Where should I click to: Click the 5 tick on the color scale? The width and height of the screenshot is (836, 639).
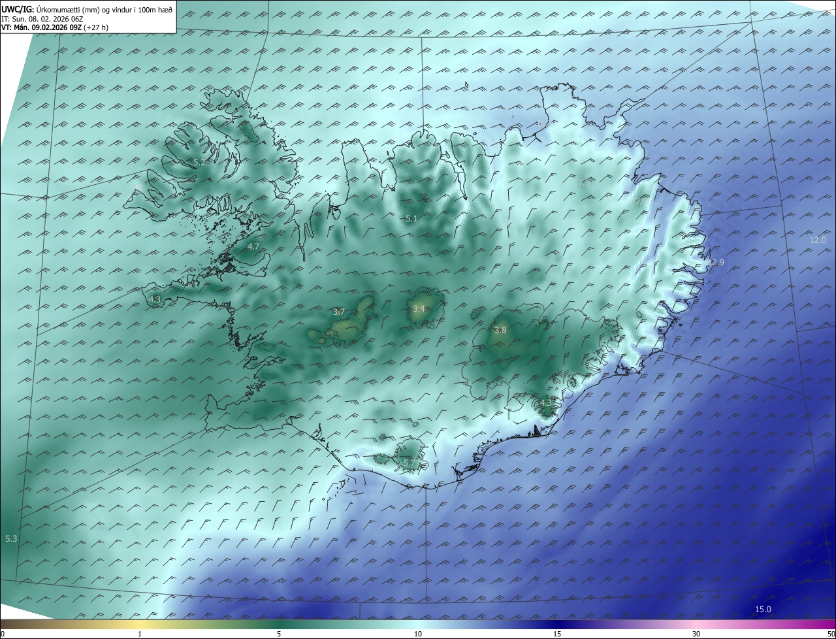279,634
